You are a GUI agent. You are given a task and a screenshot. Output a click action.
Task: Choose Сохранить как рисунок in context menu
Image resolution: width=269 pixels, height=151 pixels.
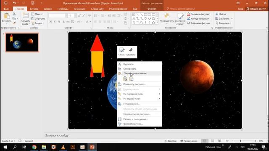[140, 114]
